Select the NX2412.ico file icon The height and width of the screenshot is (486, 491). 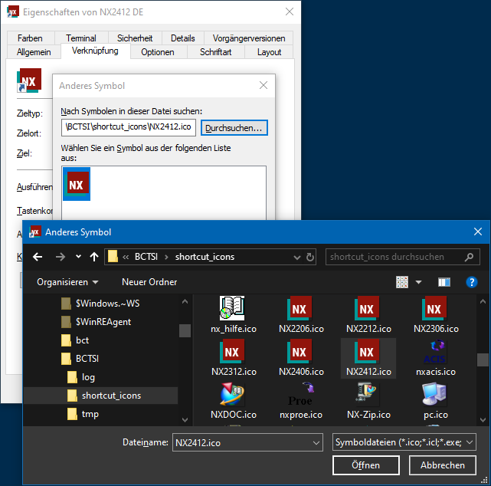tap(367, 351)
